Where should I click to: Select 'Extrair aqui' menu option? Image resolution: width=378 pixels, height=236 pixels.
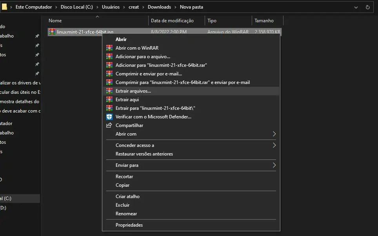[191, 100]
